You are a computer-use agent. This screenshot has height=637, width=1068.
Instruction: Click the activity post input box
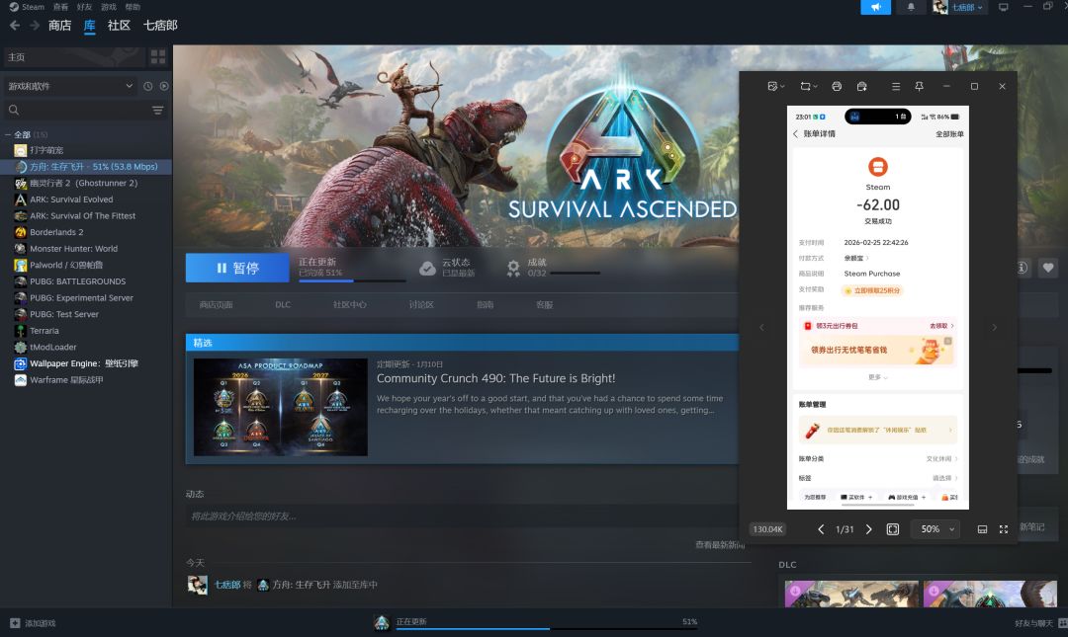coord(461,517)
